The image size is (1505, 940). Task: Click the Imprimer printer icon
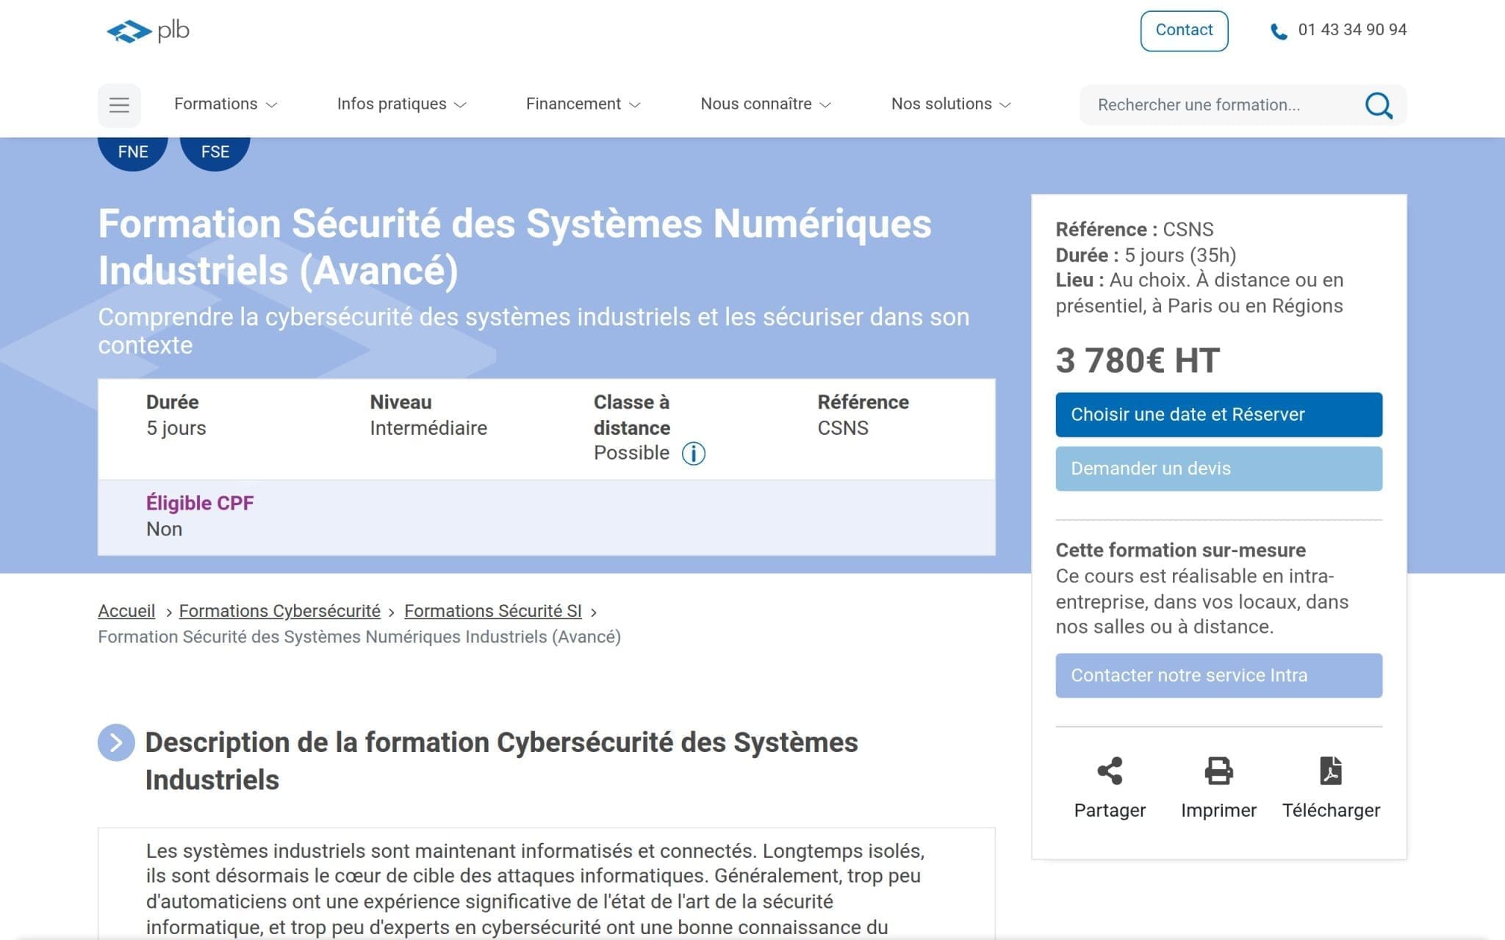1218,771
